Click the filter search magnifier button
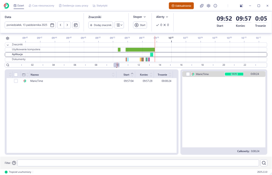 264,163
